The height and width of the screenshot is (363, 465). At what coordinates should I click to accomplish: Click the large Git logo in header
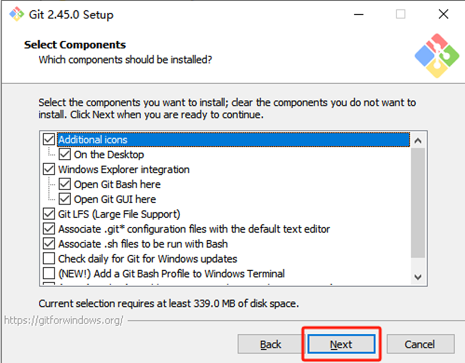click(436, 56)
